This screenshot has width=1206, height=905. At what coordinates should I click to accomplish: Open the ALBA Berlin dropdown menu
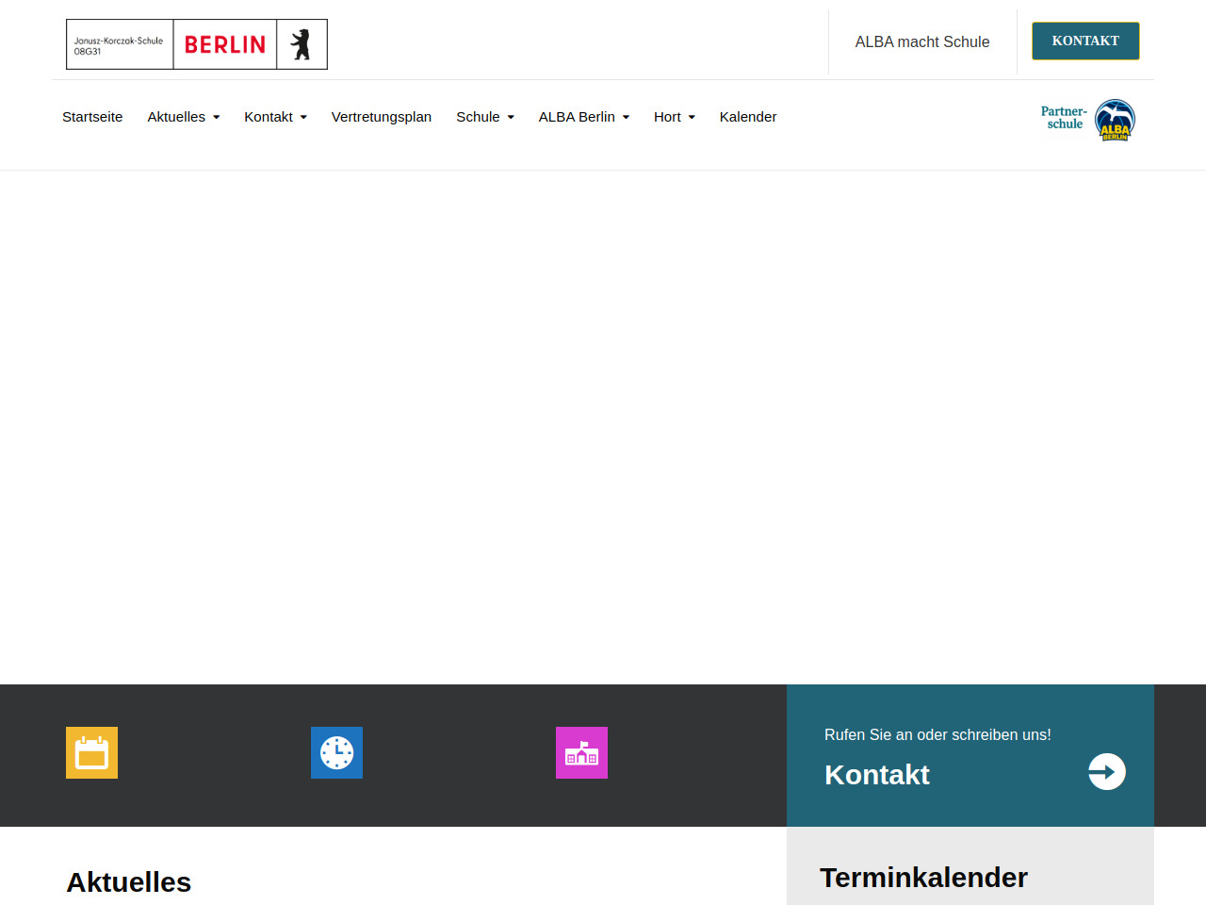click(x=583, y=117)
